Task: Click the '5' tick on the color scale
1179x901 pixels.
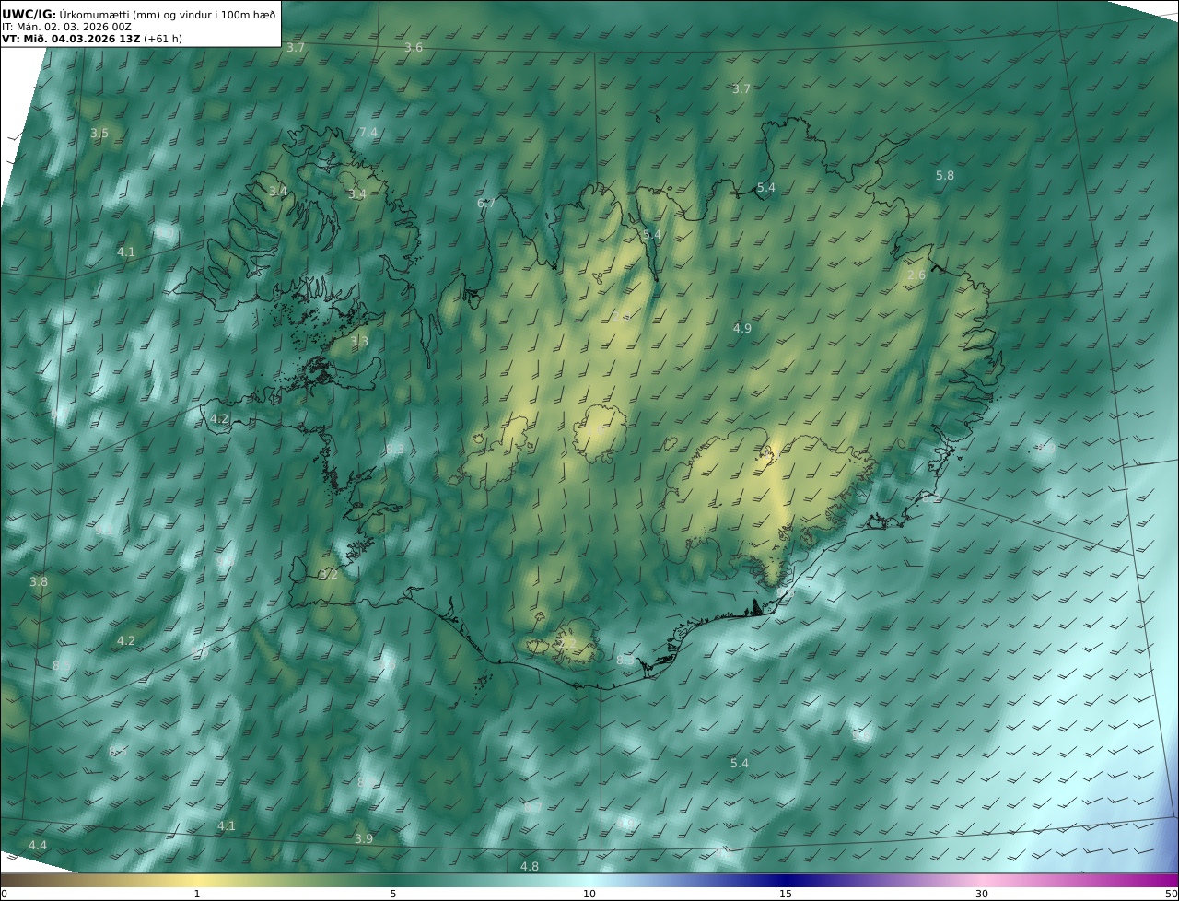Action: (393, 894)
